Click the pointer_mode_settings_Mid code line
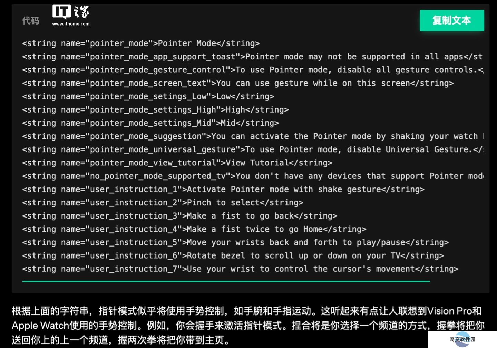Image resolution: width=497 pixels, height=348 pixels. pos(150,123)
